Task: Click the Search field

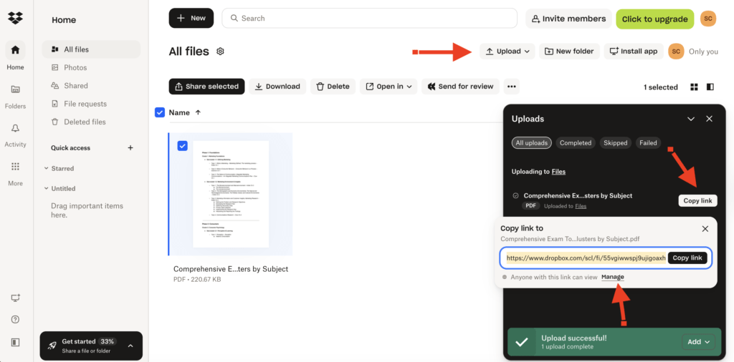Action: point(369,18)
